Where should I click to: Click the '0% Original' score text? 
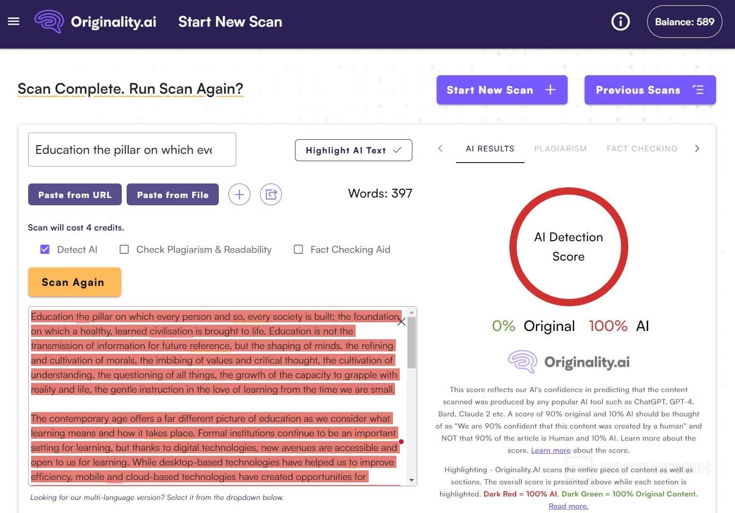pyautogui.click(x=533, y=326)
